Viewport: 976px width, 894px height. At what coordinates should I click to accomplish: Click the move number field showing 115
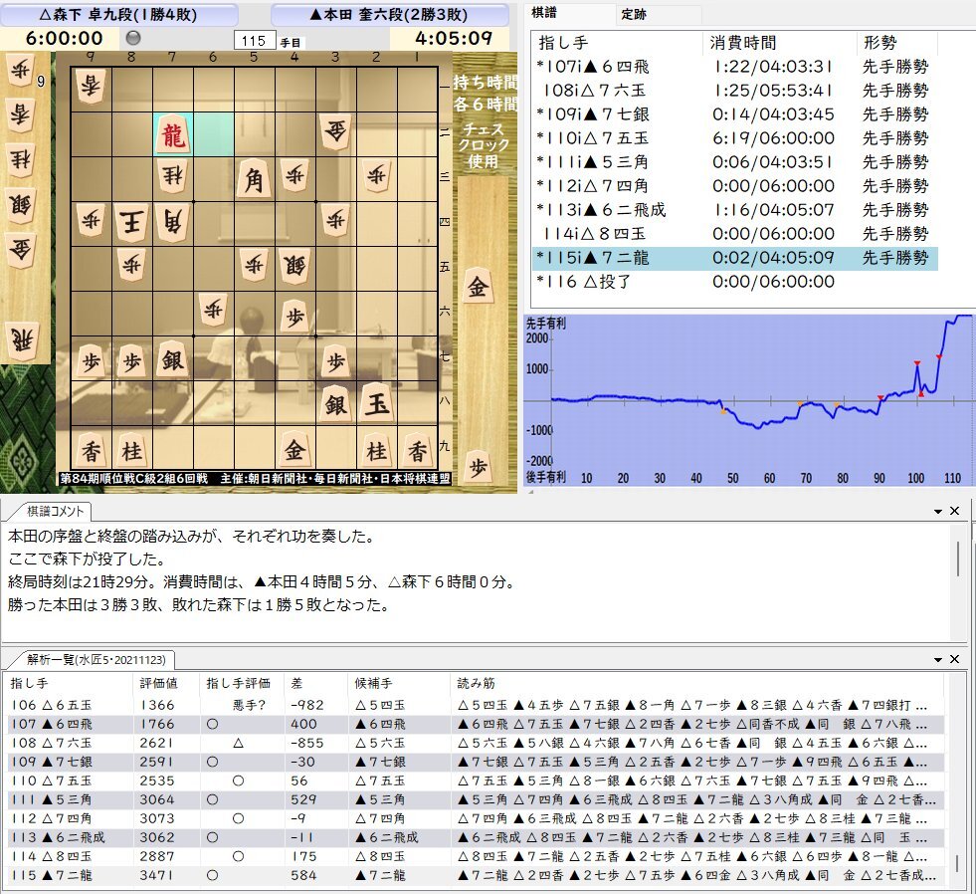(255, 41)
